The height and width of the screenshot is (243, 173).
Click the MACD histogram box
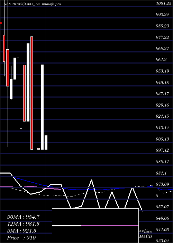pos(95,226)
